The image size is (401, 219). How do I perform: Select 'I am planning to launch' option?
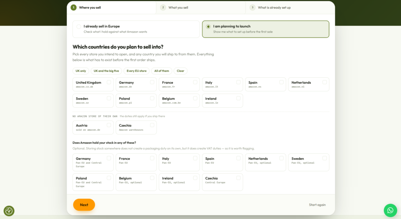266,29
